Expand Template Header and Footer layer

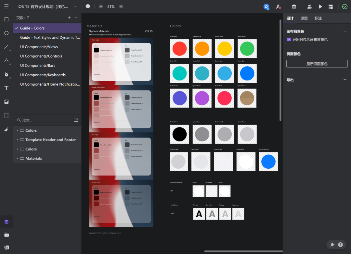(17, 140)
